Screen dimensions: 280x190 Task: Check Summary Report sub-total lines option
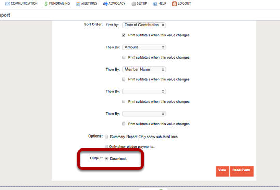click(x=106, y=137)
